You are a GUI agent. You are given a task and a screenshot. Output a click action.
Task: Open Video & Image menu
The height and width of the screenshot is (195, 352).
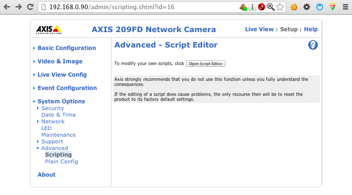[60, 61]
